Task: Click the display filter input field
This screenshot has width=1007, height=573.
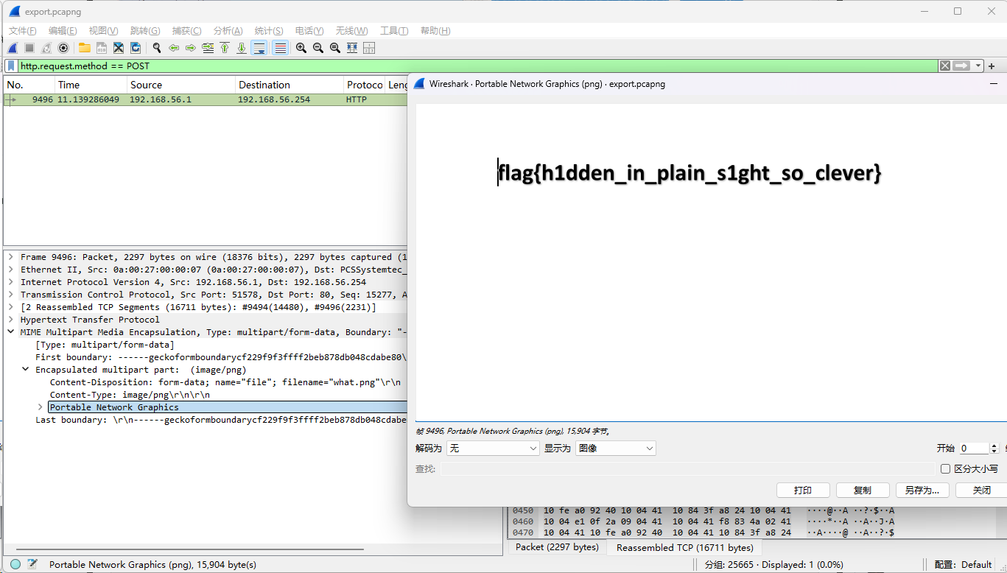Action: pyautogui.click(x=471, y=66)
